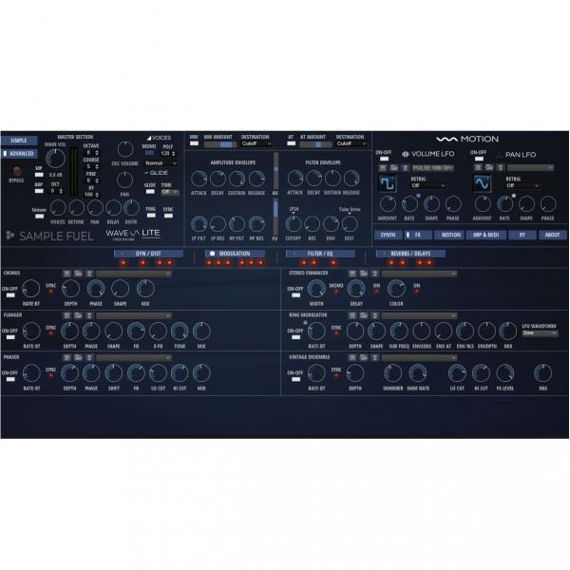Open the voice mode Normal dropdown
Image resolution: width=570 pixels, height=570 pixels.
161,163
